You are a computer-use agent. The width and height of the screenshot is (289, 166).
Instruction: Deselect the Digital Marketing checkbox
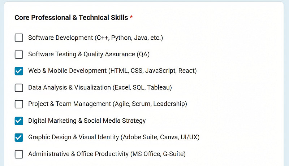[19, 121]
